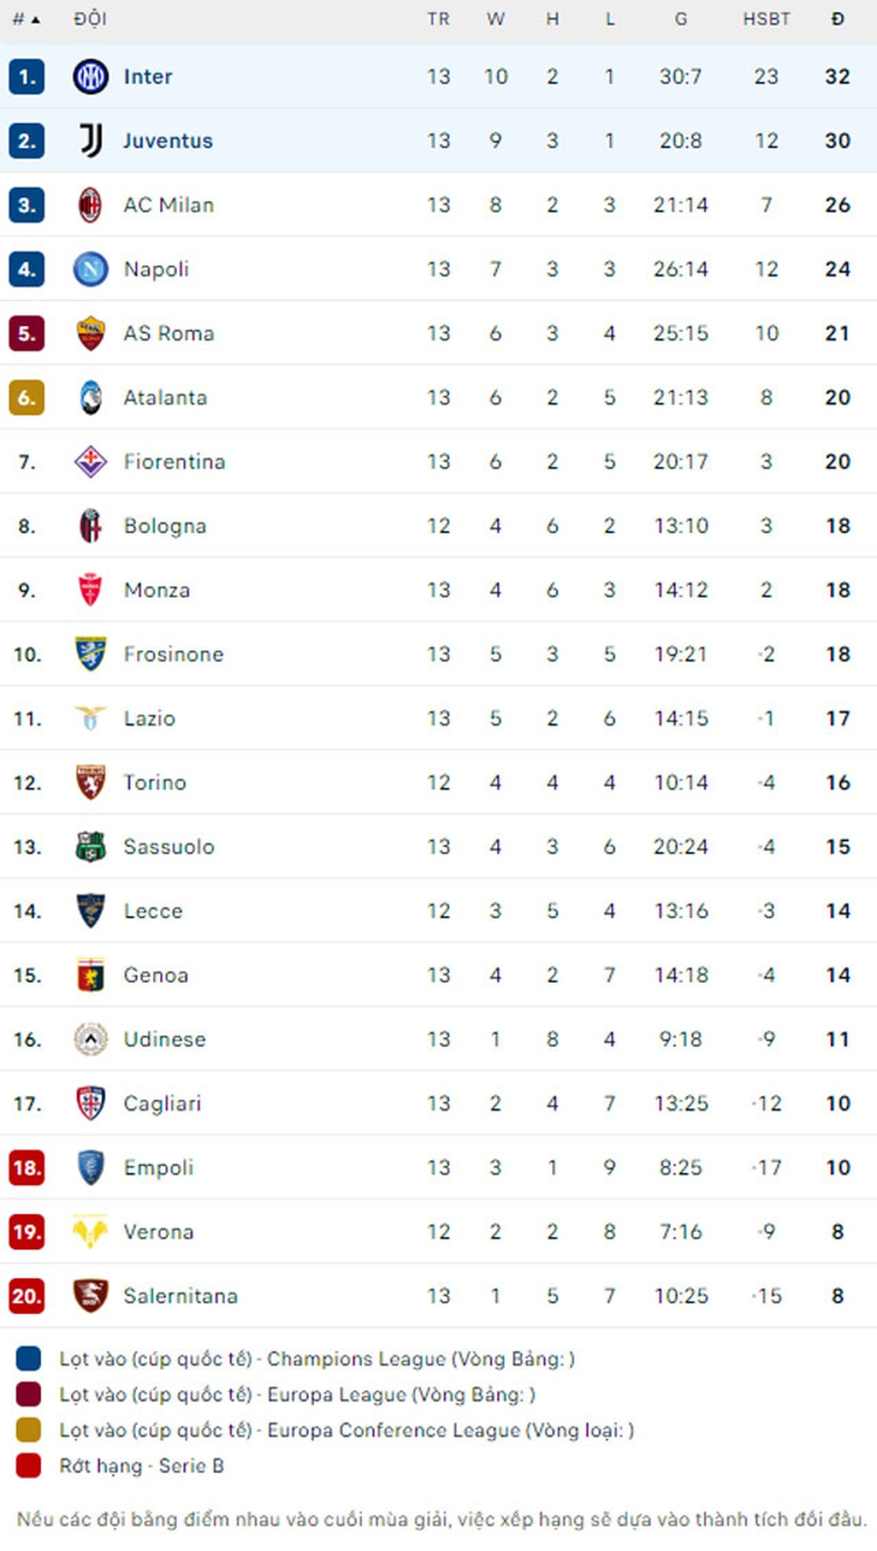877x1551 pixels.
Task: Select the Lazio eagle logo
Action: point(90,718)
